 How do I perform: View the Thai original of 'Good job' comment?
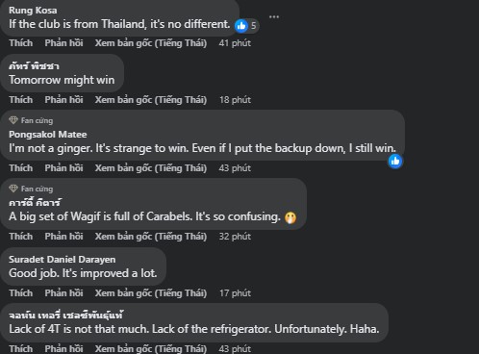[151, 293]
